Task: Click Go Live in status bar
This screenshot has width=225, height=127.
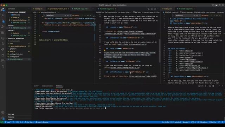Action: click(213, 122)
